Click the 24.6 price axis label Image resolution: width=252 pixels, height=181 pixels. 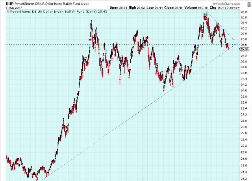(x=244, y=73)
